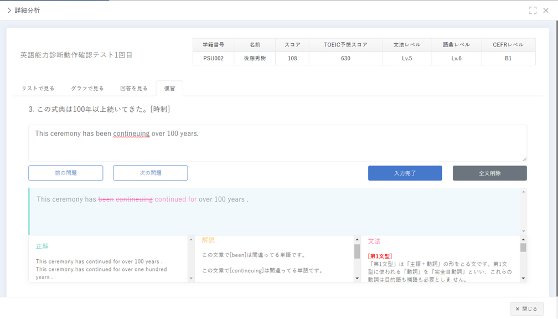The image size is (558, 319).
Task: Click the 語彙レベル column header
Action: coord(456,45)
